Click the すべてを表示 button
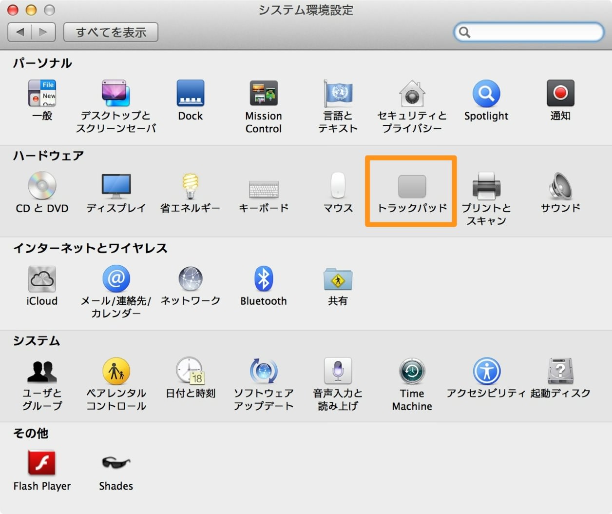612x514 pixels. pos(111,32)
